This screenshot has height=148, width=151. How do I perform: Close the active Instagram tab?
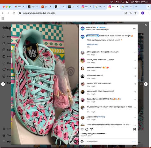coord(118,7)
